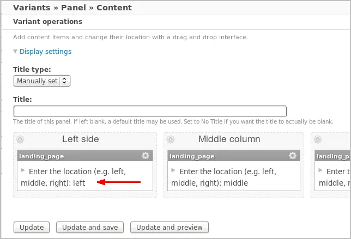
Task: Click the Middle column region heading
Action: click(x=229, y=139)
